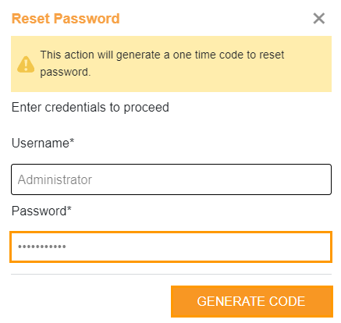Focus the Password input field
341x323 pixels.
pos(171,247)
